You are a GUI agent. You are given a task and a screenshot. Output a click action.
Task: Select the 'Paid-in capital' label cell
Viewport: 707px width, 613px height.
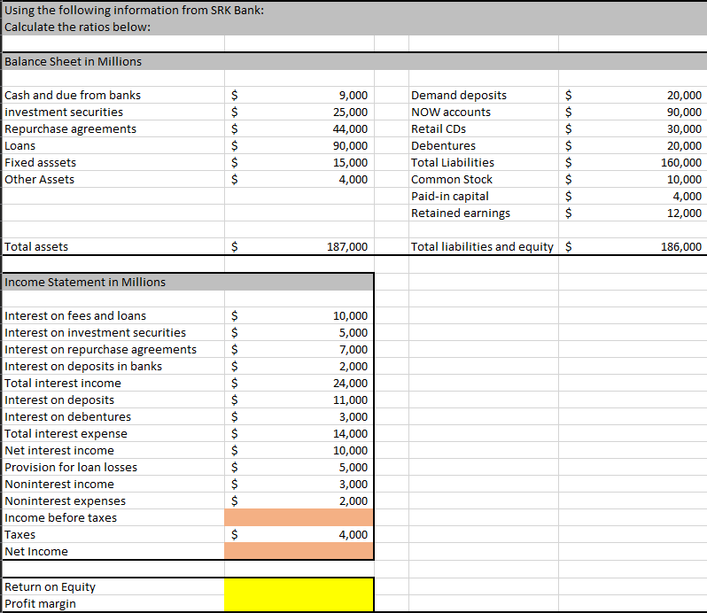(x=484, y=196)
